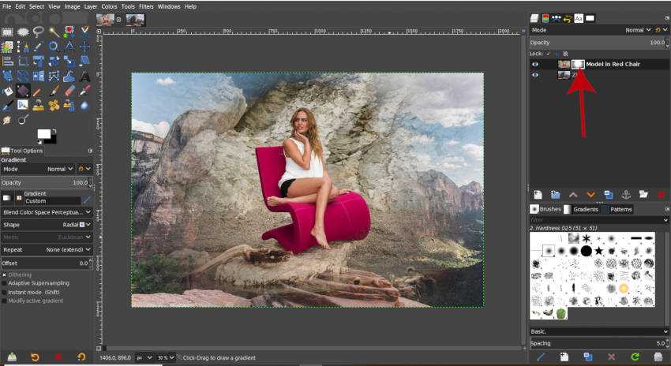The height and width of the screenshot is (366, 671).
Task: Open the Filters menu
Action: pyautogui.click(x=144, y=6)
